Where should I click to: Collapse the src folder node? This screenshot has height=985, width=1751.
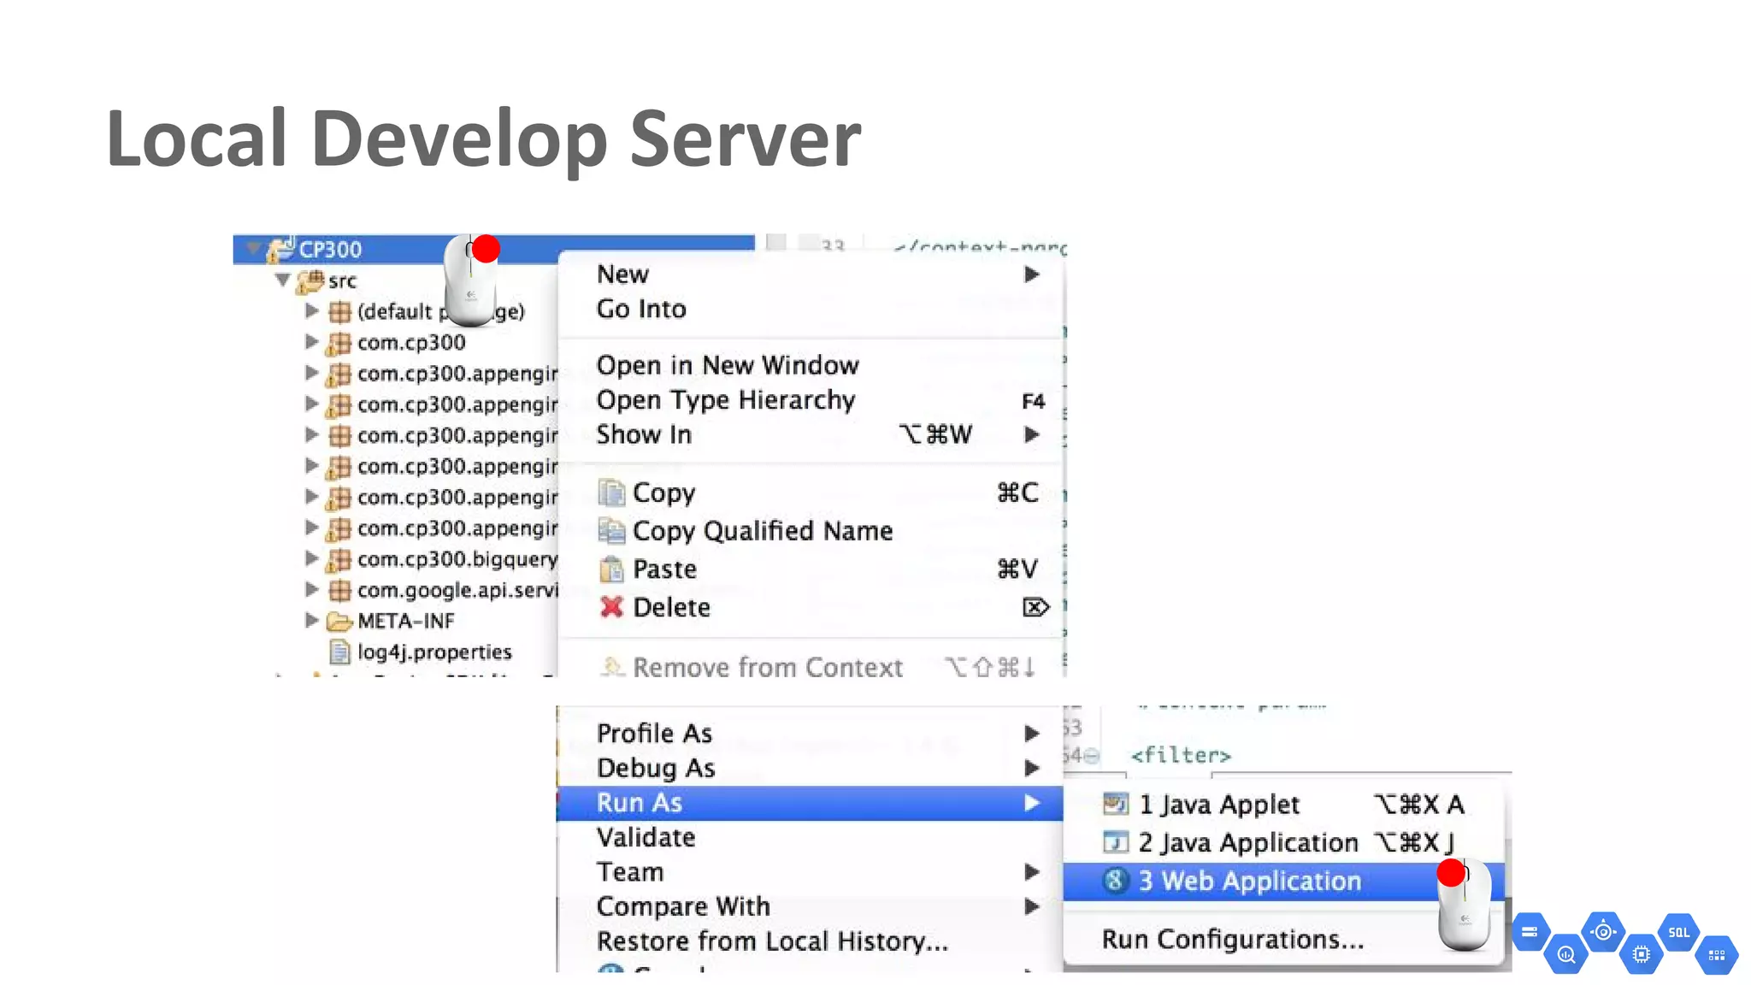point(283,280)
